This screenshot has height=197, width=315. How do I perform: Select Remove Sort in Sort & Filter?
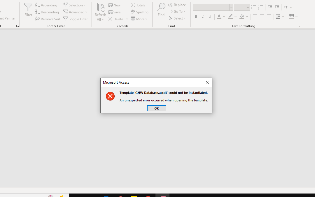[x=48, y=19]
